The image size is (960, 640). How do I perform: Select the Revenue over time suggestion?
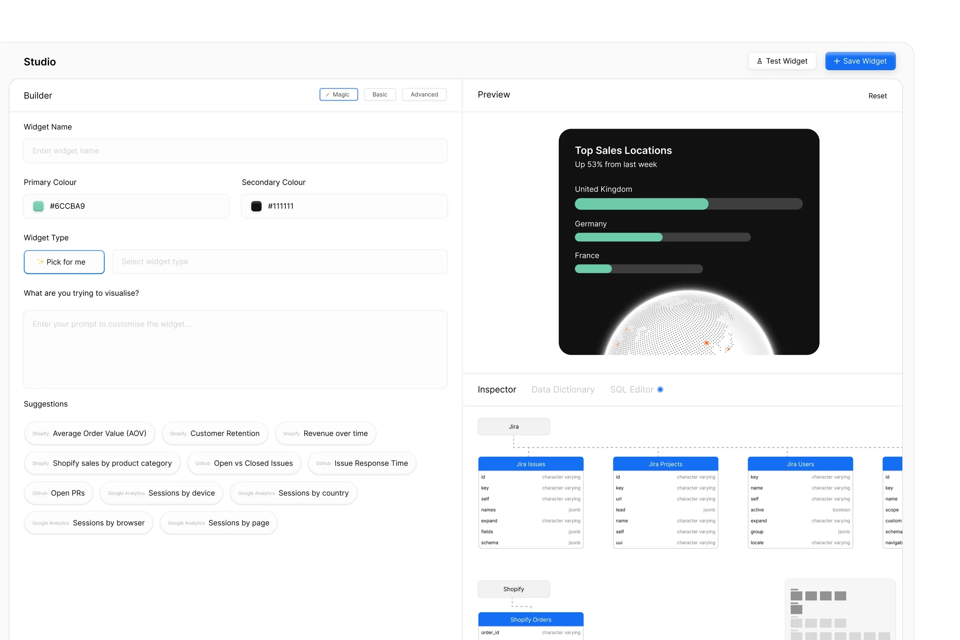(x=325, y=433)
